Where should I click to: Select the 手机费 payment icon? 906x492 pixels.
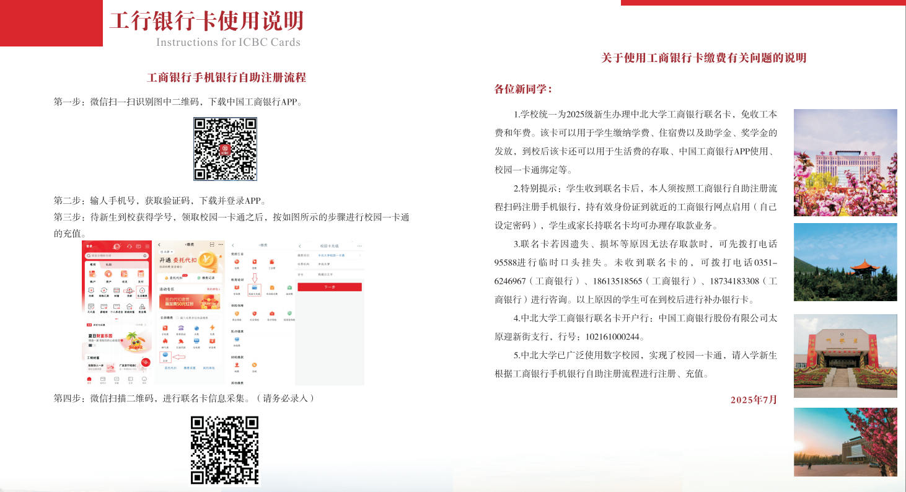pos(165,328)
